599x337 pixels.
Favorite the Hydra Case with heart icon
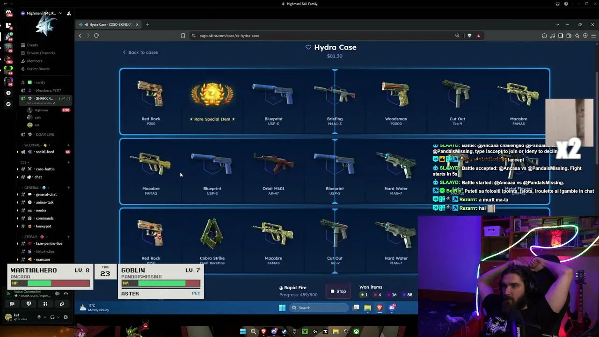pyautogui.click(x=308, y=47)
